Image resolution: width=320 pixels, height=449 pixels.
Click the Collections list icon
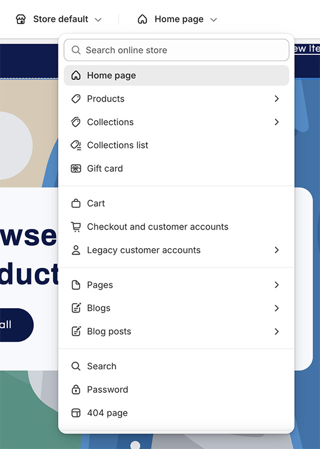pos(76,145)
